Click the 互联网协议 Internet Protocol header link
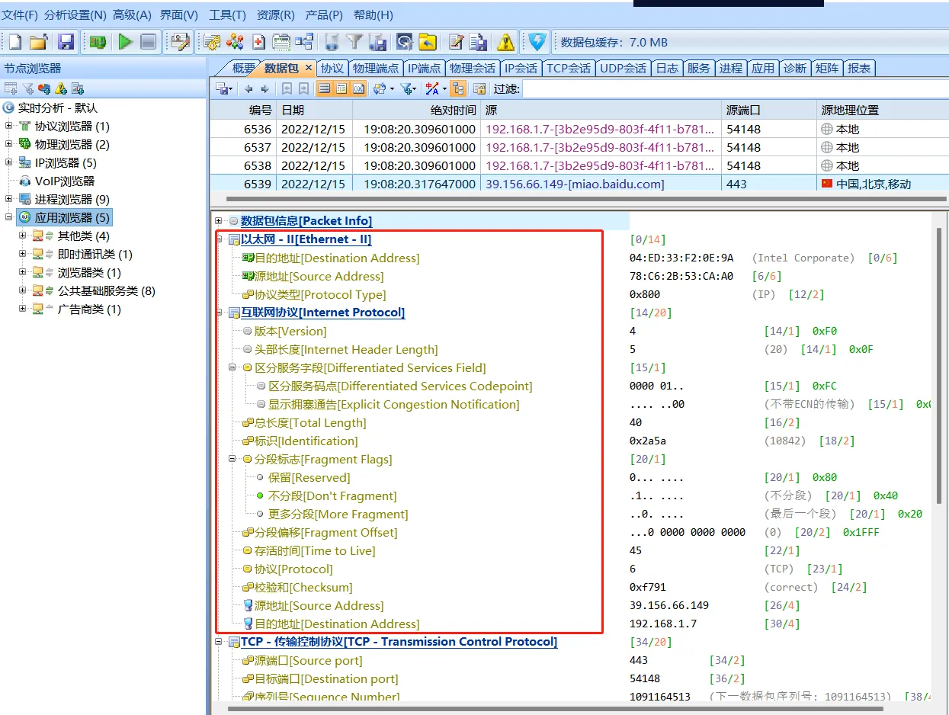 tap(322, 313)
